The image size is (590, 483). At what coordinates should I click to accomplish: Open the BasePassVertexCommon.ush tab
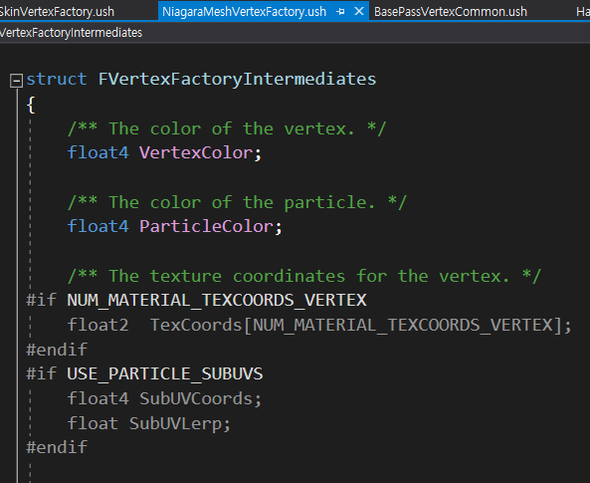coord(451,12)
